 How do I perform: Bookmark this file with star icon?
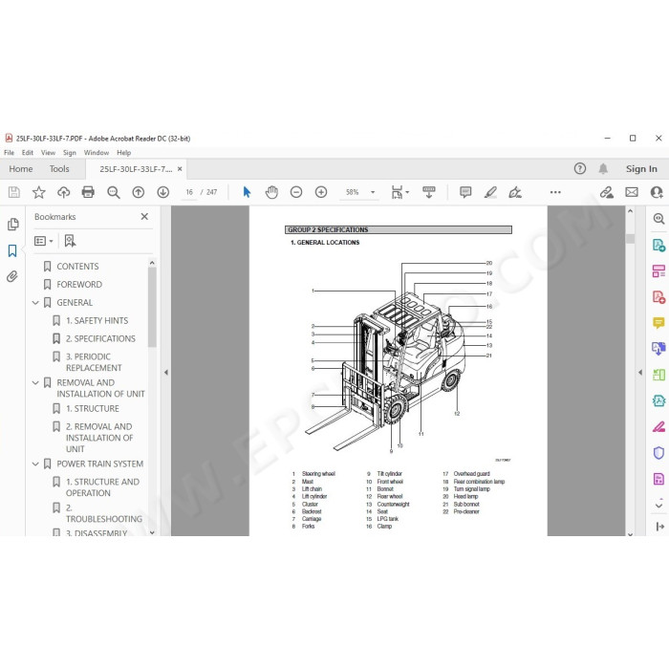39,192
